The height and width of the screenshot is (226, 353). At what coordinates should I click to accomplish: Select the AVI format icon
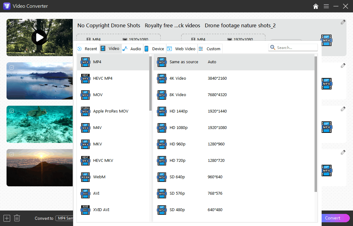tap(85, 193)
